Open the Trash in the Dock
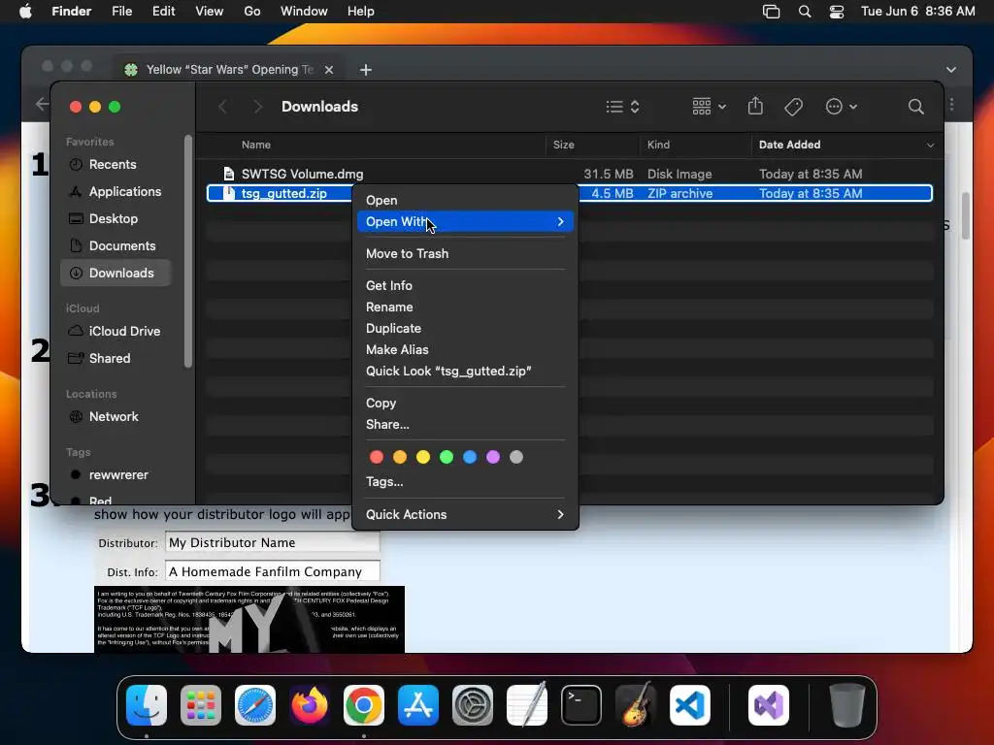Viewport: 994px width, 745px height. click(x=846, y=705)
